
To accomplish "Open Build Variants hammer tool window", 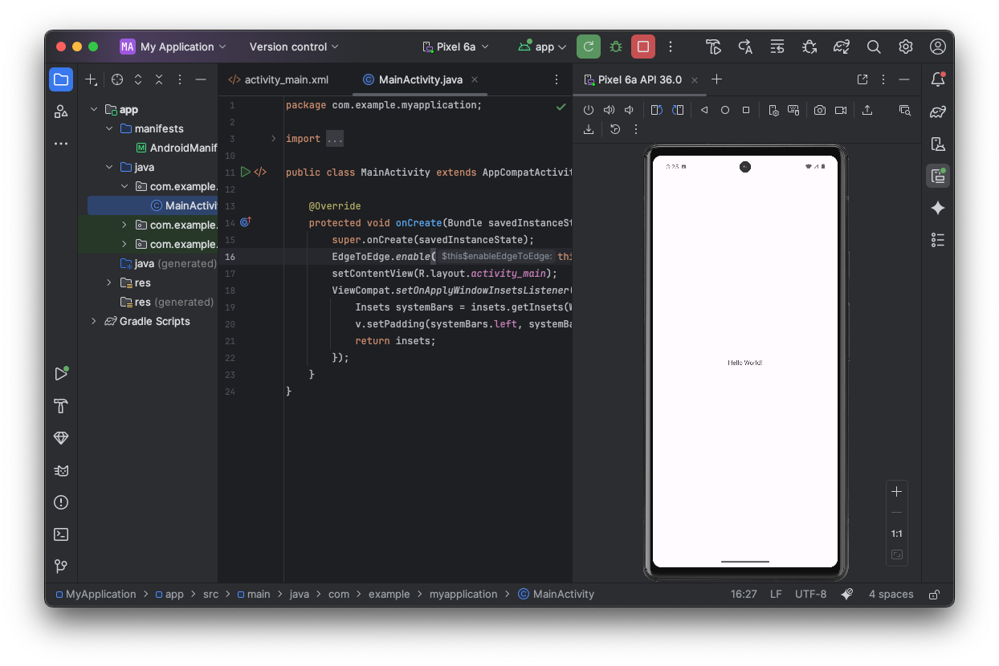I will pos(61,406).
